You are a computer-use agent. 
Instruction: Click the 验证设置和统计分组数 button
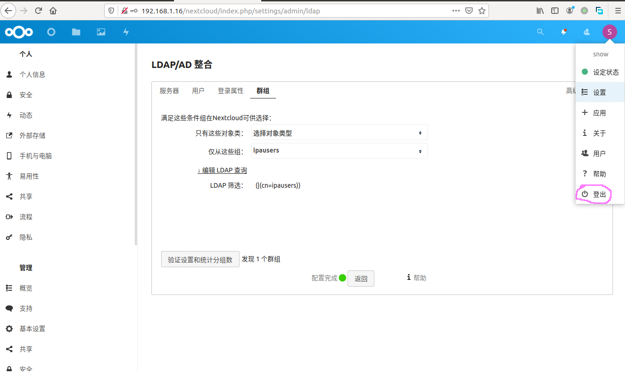coord(200,259)
